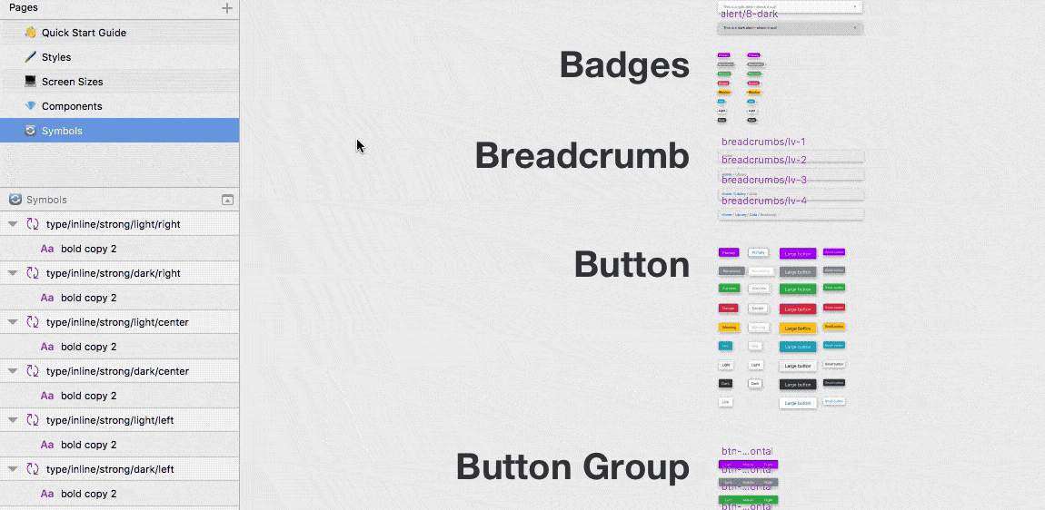Collapse type/inline/strong/light/right disclosure triangle
The height and width of the screenshot is (510, 1045).
click(13, 224)
